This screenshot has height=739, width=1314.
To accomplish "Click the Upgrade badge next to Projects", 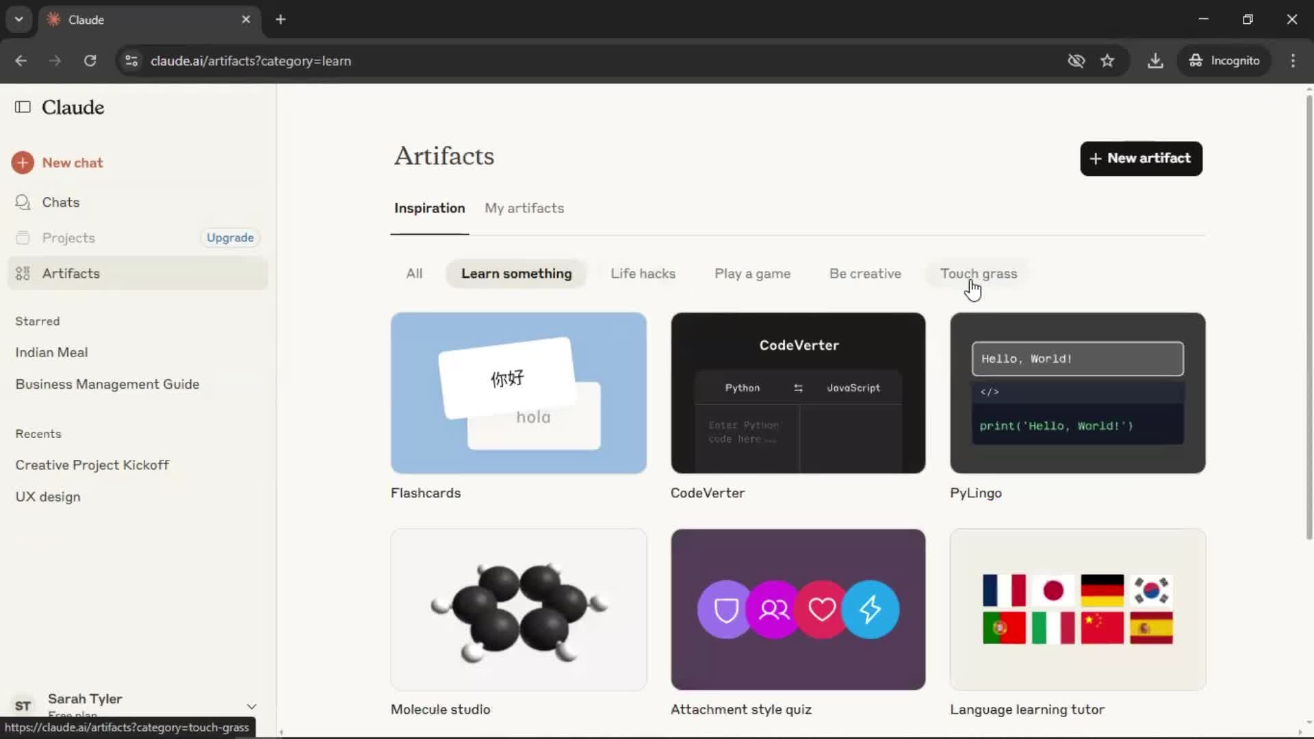I will (x=230, y=238).
